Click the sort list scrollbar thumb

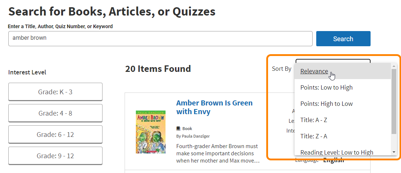click(394, 101)
